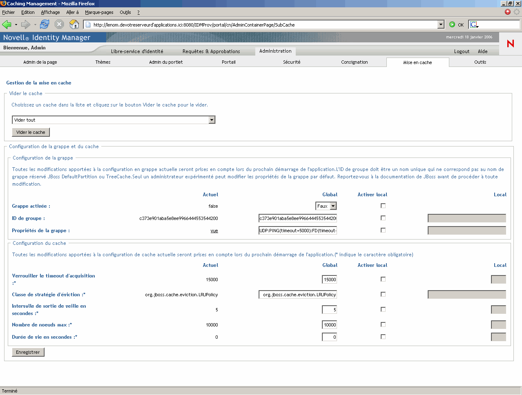The image size is (522, 395).
Task: Click the browser Forward arrow icon
Action: click(26, 24)
